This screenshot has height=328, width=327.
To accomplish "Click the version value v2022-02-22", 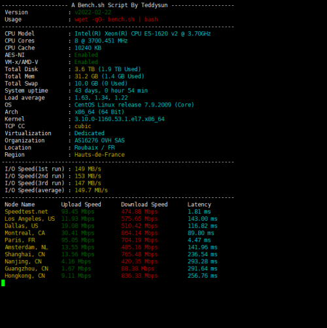I will pos(93,12).
